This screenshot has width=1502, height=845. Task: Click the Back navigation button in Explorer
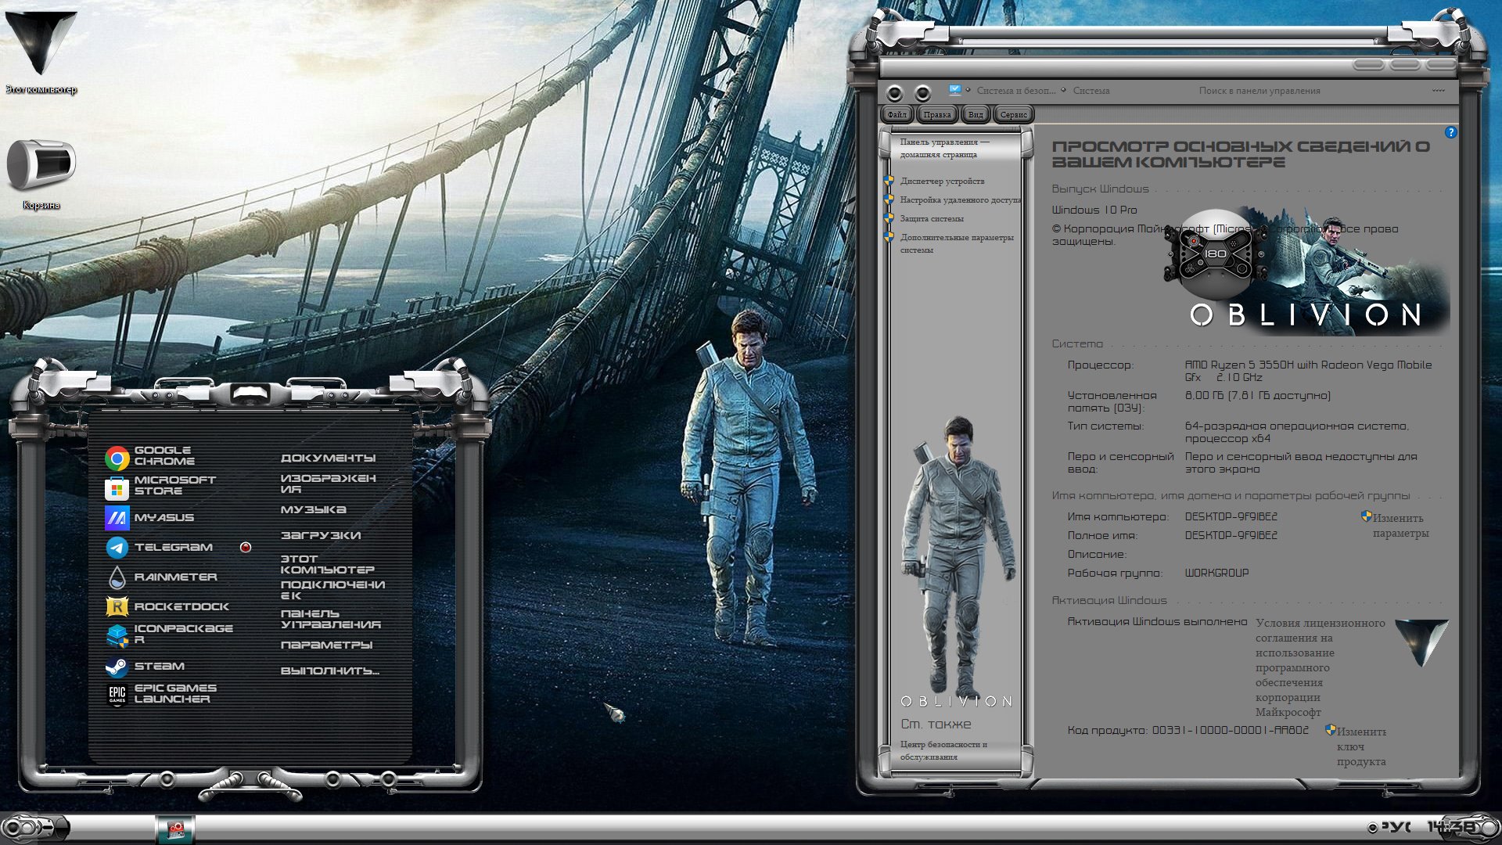pos(895,93)
